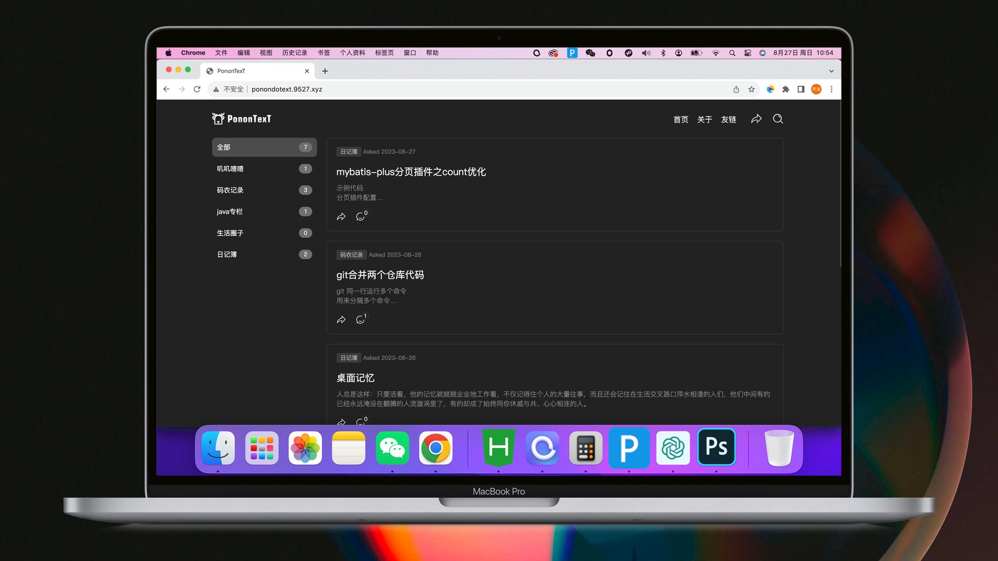Select the 全部 category
The height and width of the screenshot is (561, 998).
[264, 148]
